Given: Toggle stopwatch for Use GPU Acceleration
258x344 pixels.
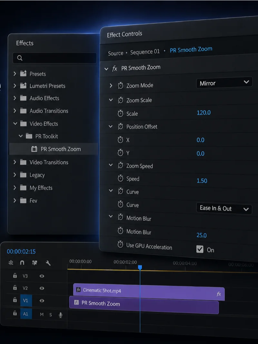Looking at the screenshot, I should click(120, 244).
